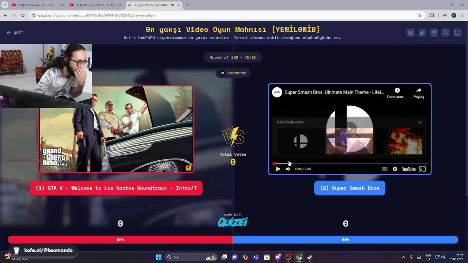Close the Dark Souls III OST tab

[120, 5]
